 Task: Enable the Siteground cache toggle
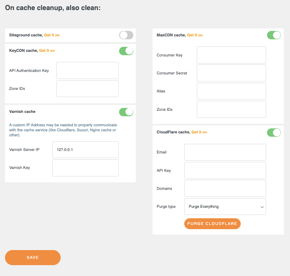pyautogui.click(x=126, y=35)
